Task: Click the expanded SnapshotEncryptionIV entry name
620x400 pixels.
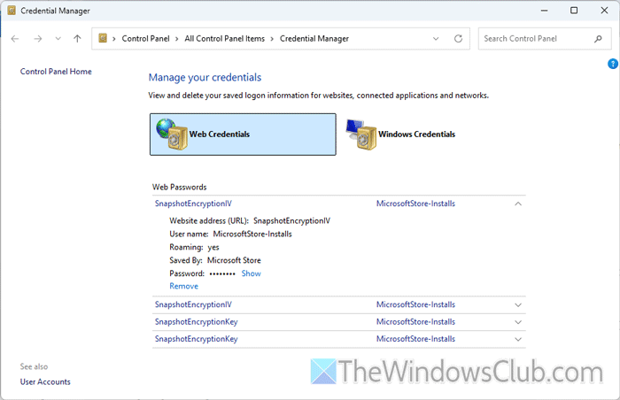Action: coord(193,204)
